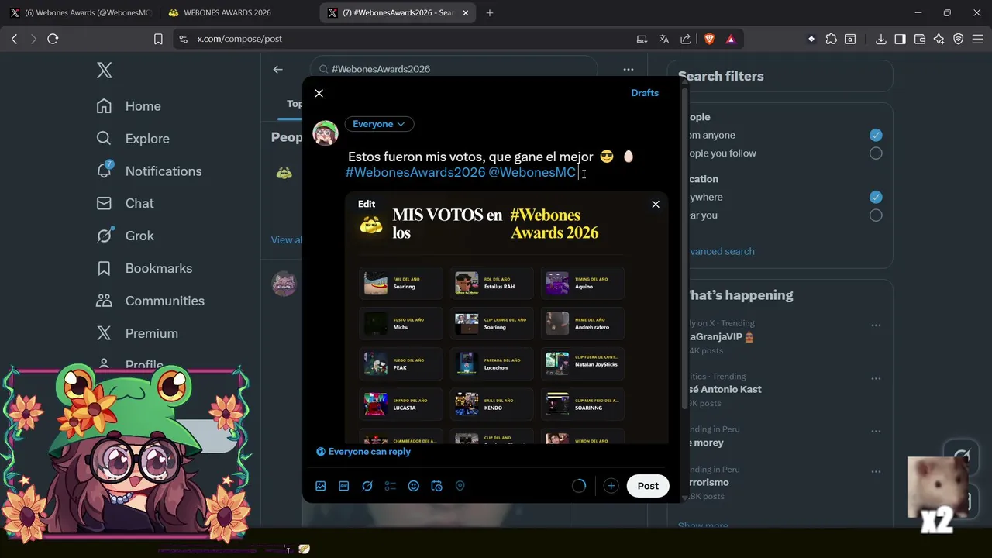
Task: Open Chat envelope in sidebar
Action: (104, 203)
